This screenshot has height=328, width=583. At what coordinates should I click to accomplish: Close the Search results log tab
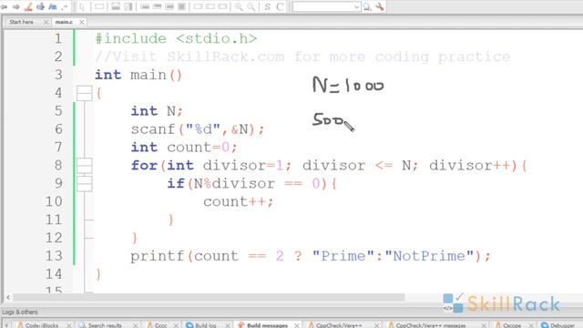[x=136, y=325]
